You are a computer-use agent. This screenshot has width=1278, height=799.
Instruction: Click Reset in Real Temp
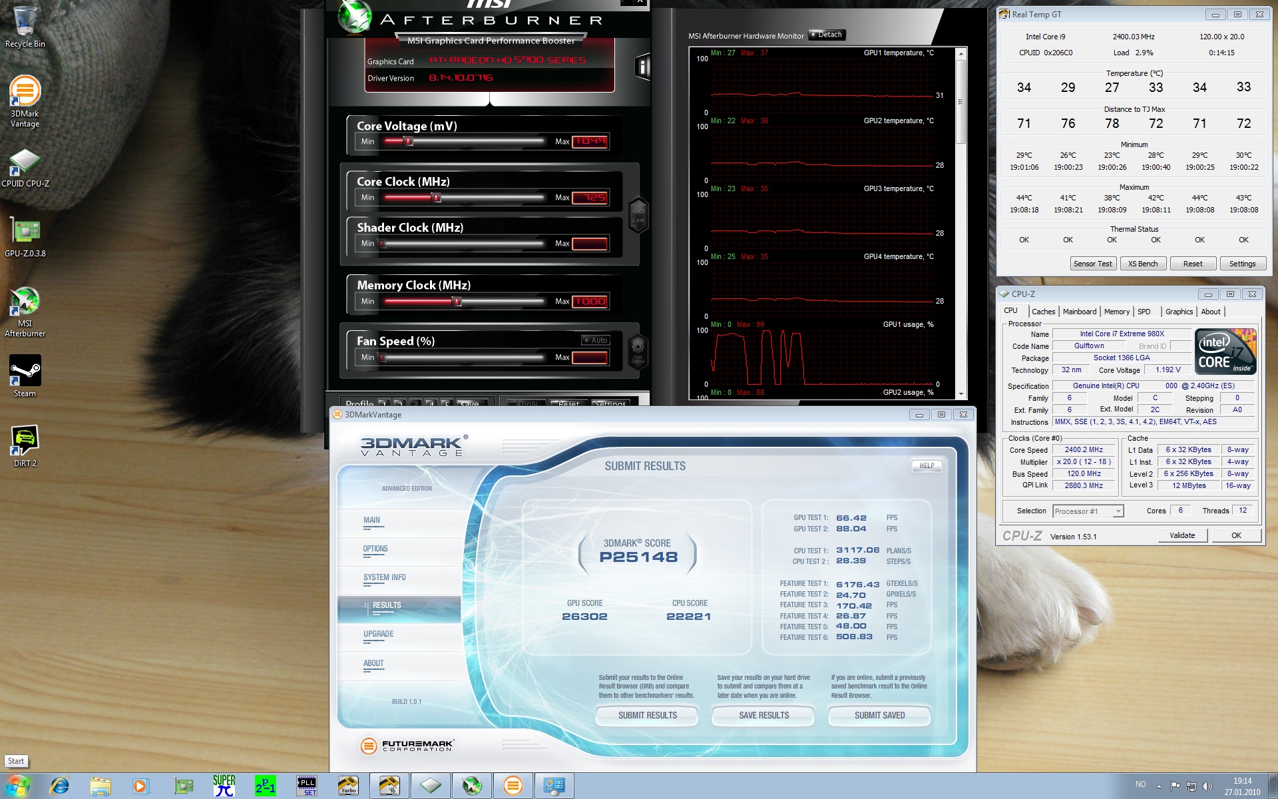coord(1193,264)
